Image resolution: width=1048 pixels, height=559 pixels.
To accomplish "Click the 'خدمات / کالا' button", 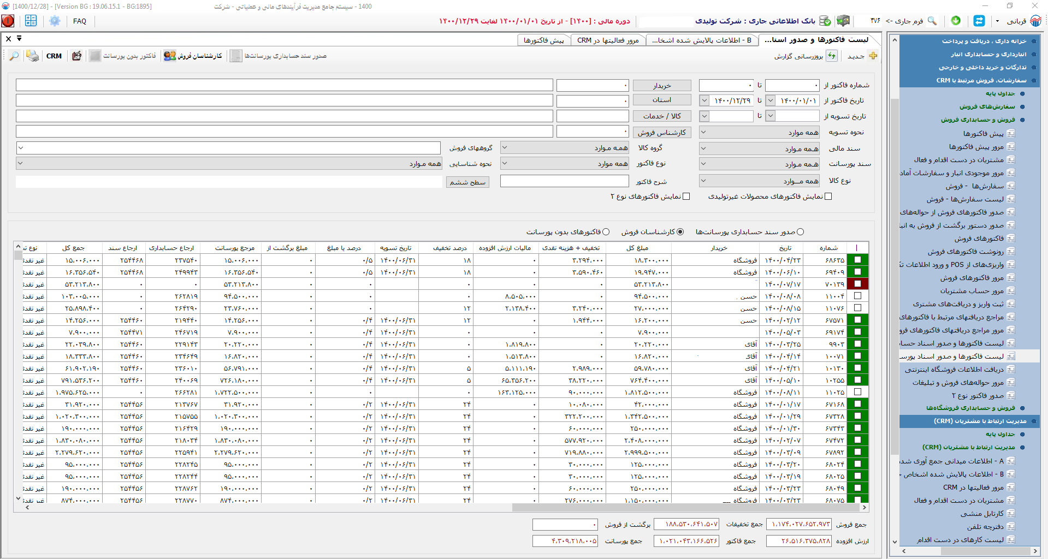I will [x=662, y=116].
